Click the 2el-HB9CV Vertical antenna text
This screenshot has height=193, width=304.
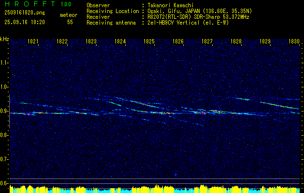coord(188,23)
